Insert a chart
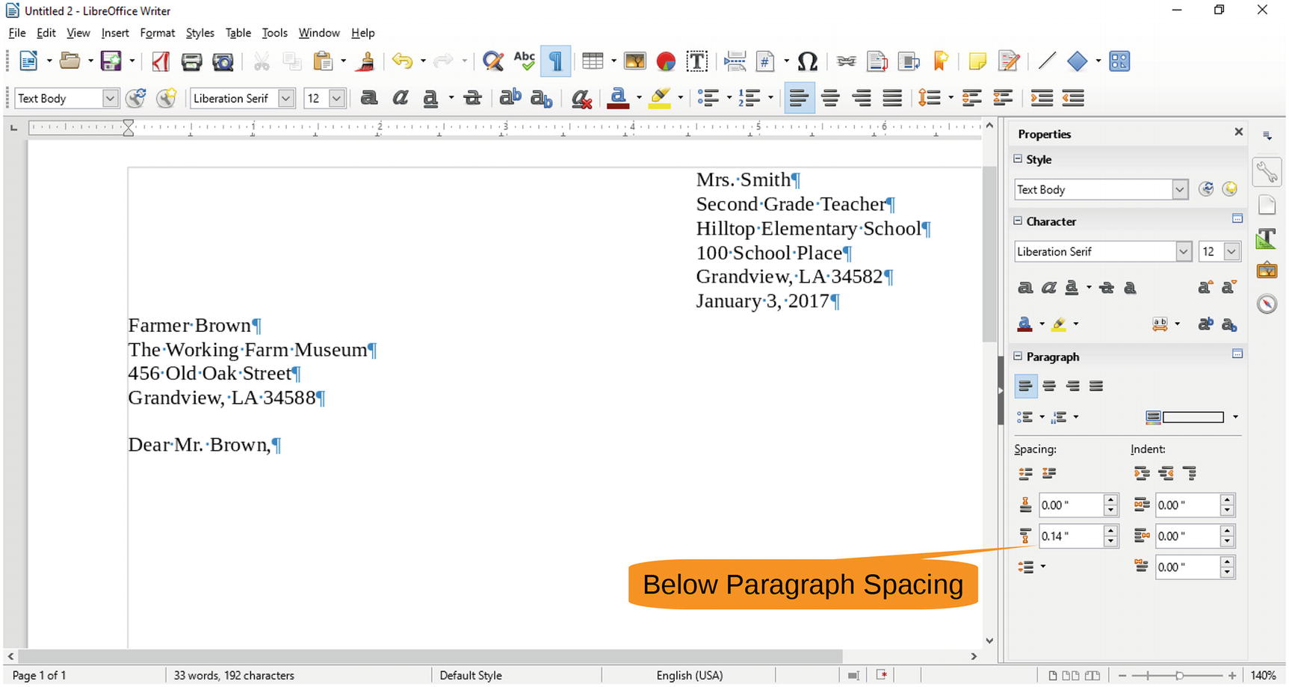Image resolution: width=1289 pixels, height=687 pixels. click(x=666, y=61)
